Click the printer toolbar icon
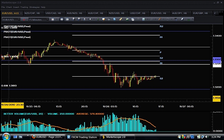 pyautogui.click(x=109, y=19)
